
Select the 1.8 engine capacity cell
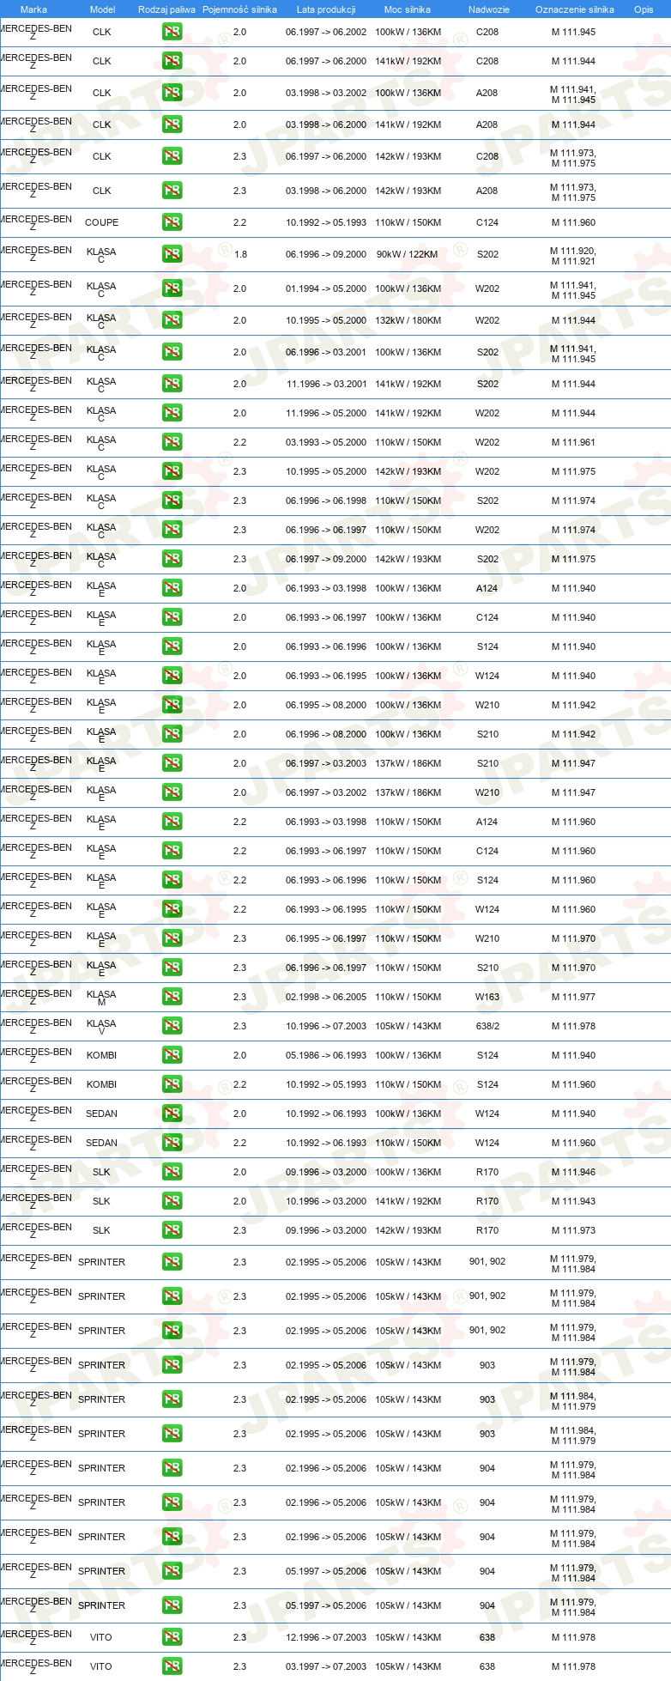point(239,254)
